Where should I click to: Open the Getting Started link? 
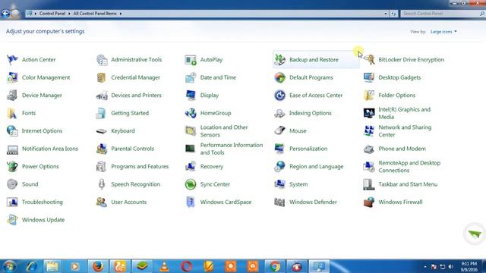pyautogui.click(x=130, y=113)
